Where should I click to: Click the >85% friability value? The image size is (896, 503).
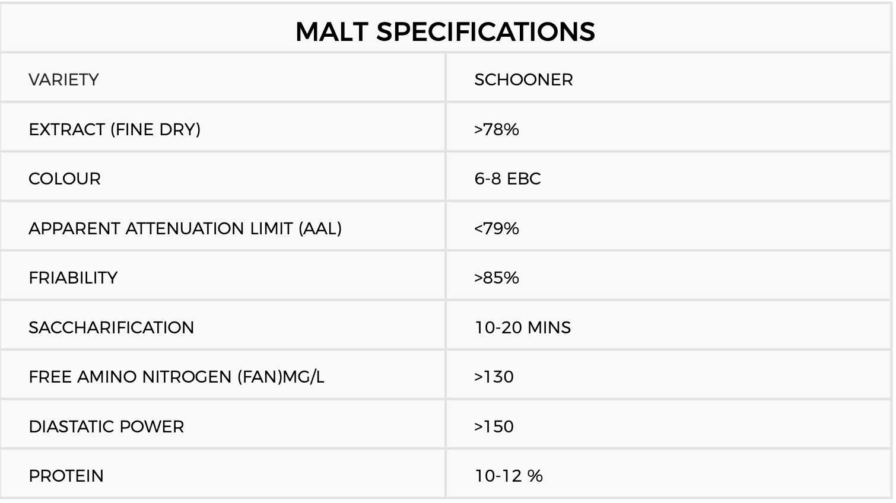pos(497,278)
